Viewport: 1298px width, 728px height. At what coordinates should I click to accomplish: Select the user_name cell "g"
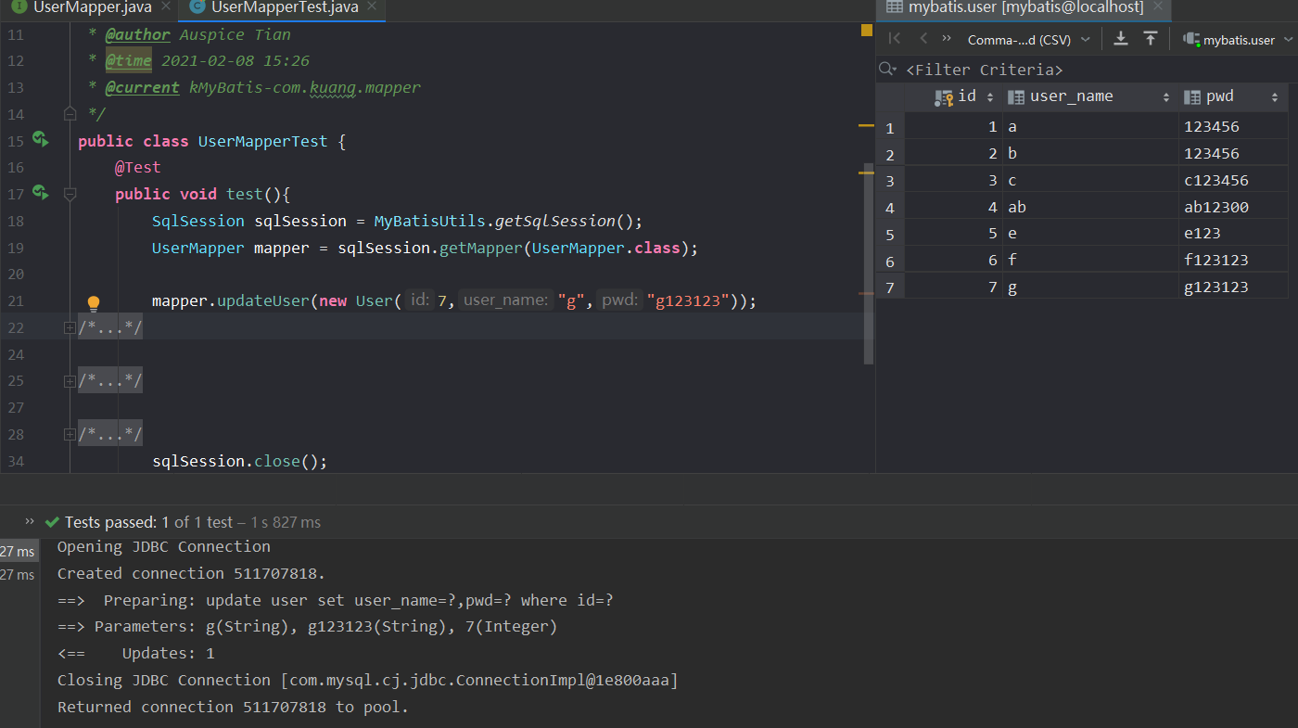[x=1090, y=287]
